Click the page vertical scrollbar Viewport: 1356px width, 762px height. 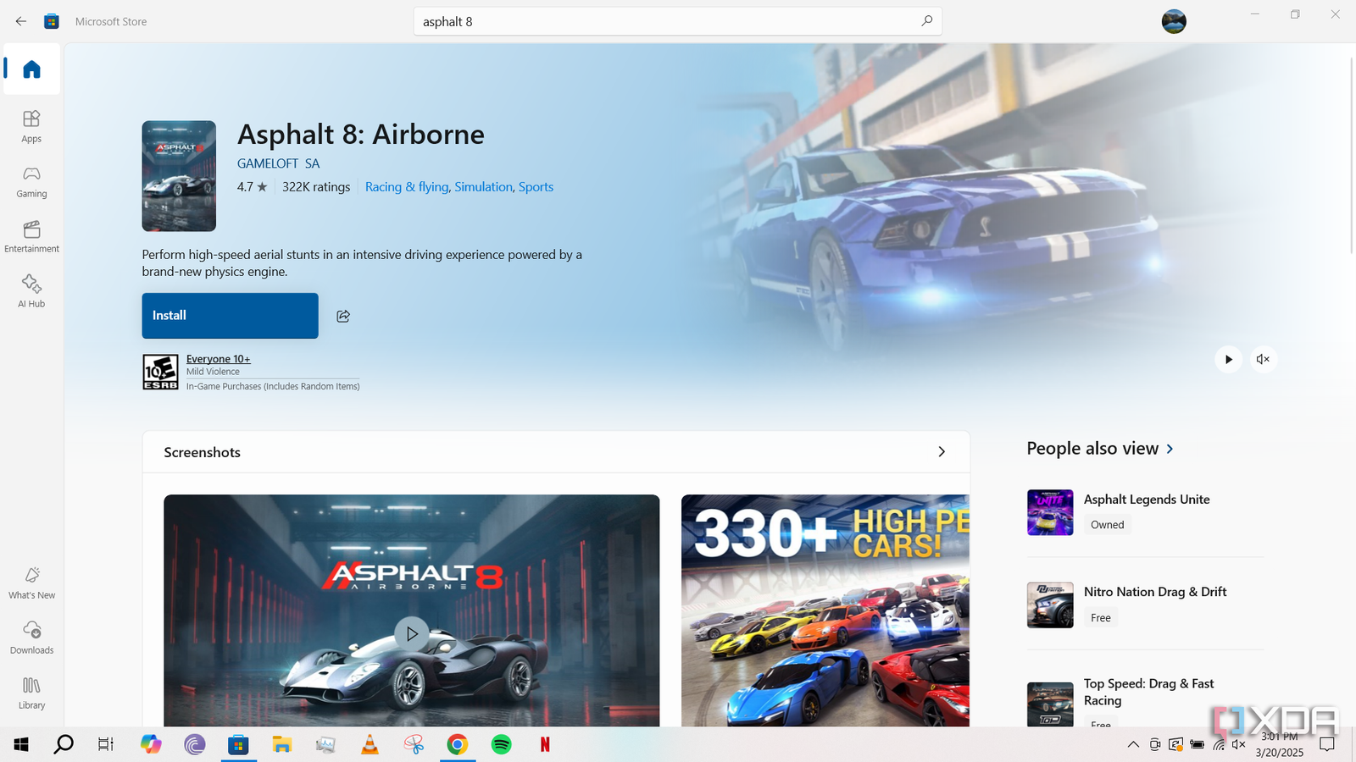(x=1352, y=154)
